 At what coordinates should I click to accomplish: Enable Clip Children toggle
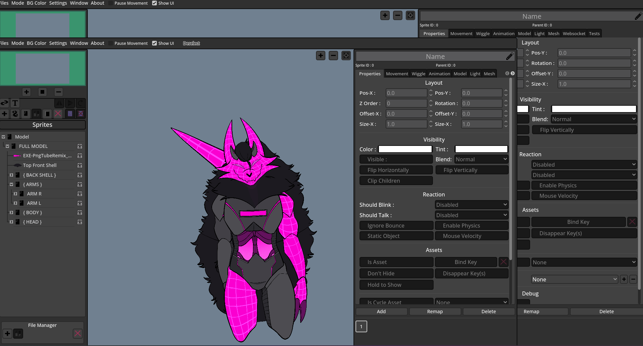tap(396, 181)
